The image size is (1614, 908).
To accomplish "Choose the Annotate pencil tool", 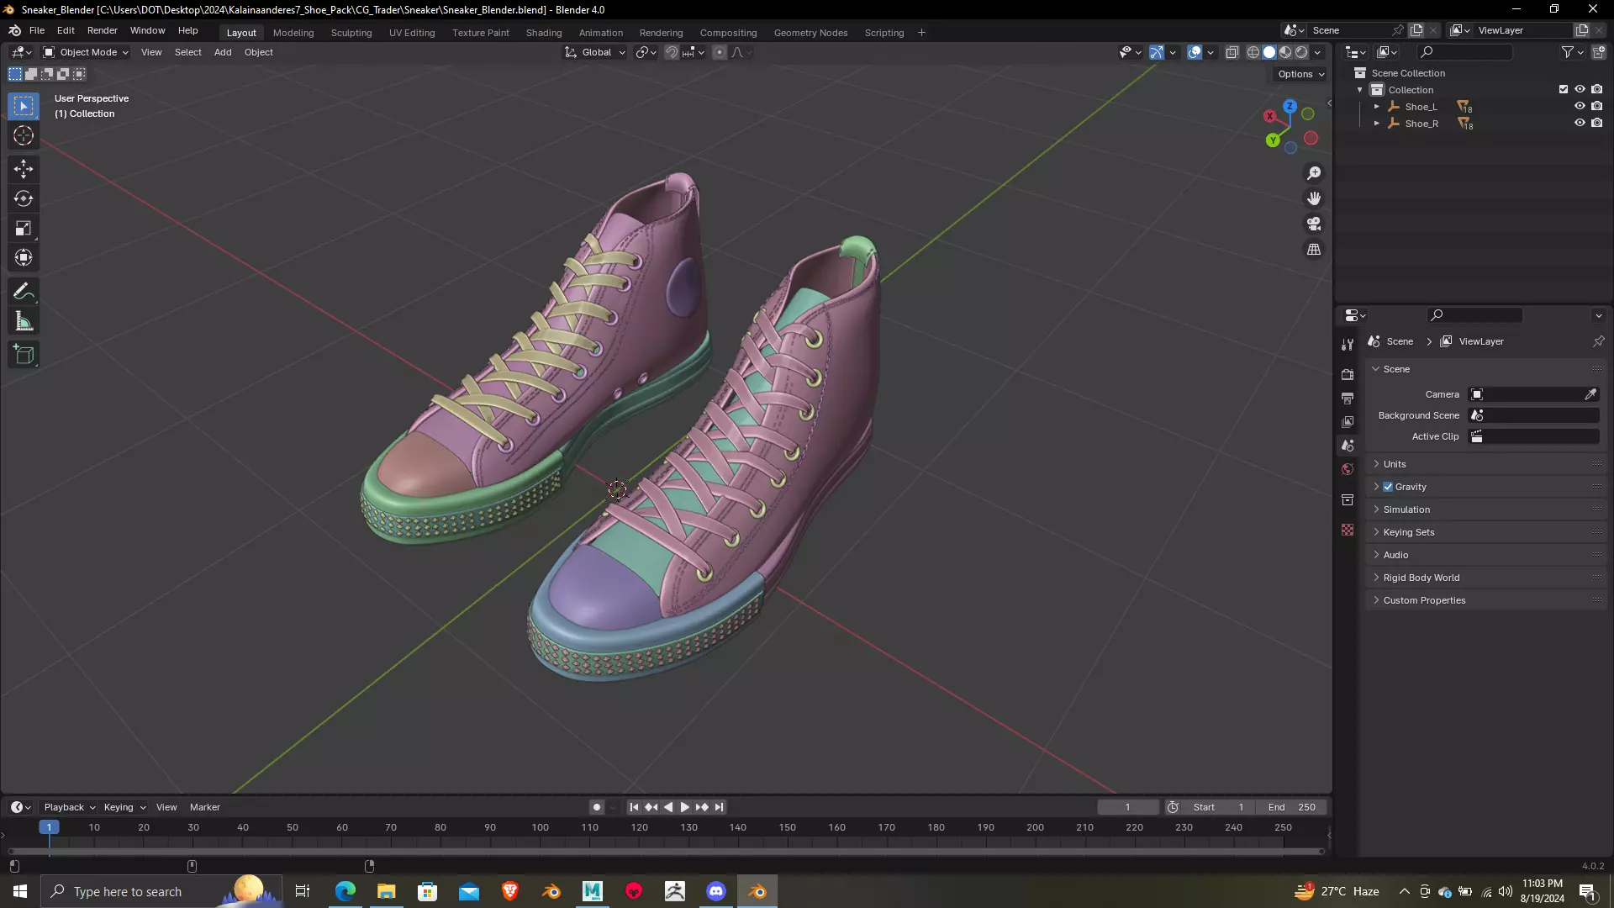I will click(x=24, y=292).
